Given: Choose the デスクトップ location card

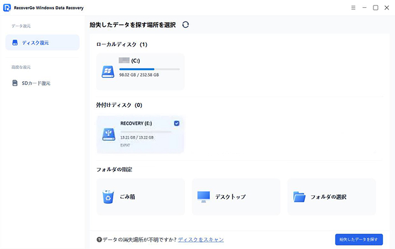Looking at the screenshot, I should 236,197.
